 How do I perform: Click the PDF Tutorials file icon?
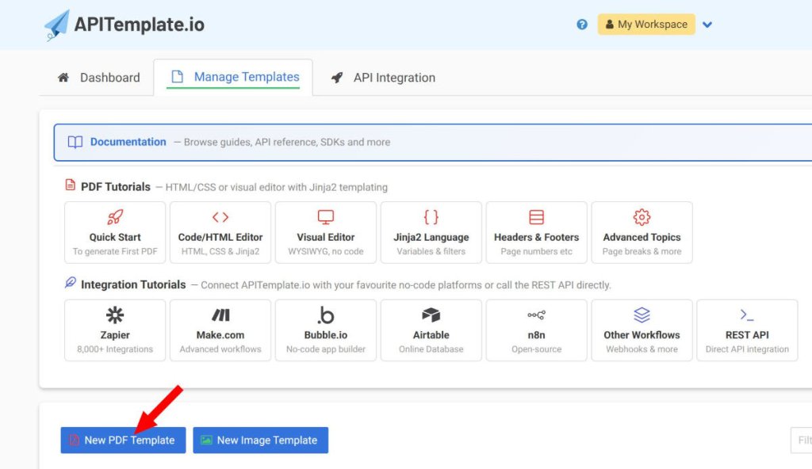(70, 185)
